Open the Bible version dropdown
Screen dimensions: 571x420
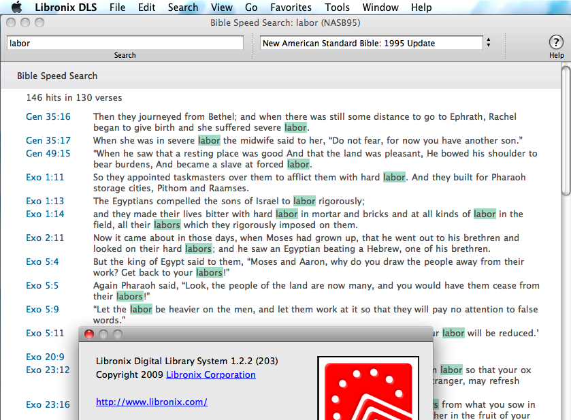pos(371,43)
